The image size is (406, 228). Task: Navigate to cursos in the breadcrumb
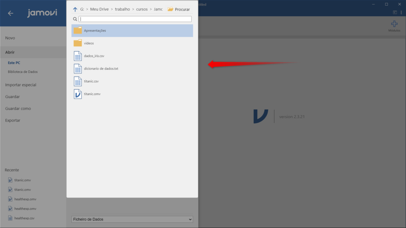pos(142,10)
